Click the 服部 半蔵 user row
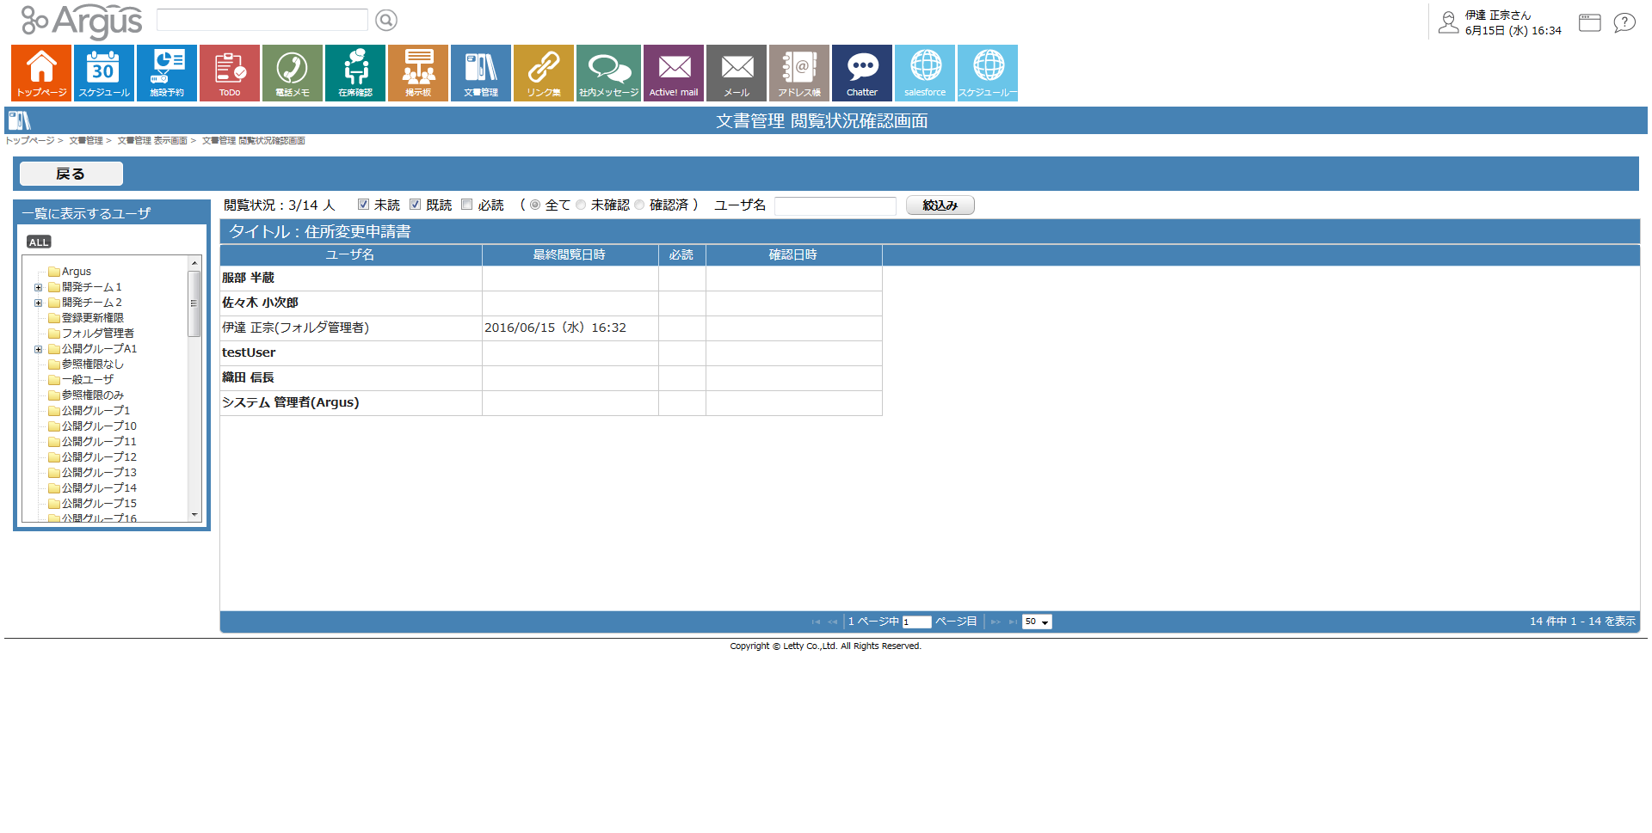The image size is (1652, 833). click(551, 279)
